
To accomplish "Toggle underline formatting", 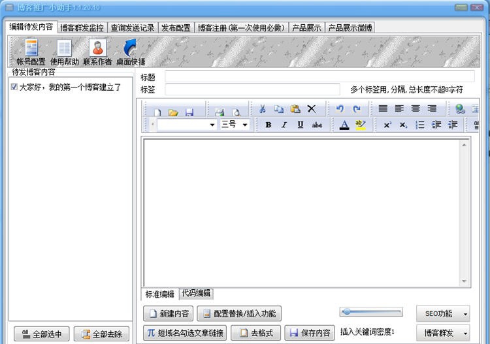I will pos(301,125).
